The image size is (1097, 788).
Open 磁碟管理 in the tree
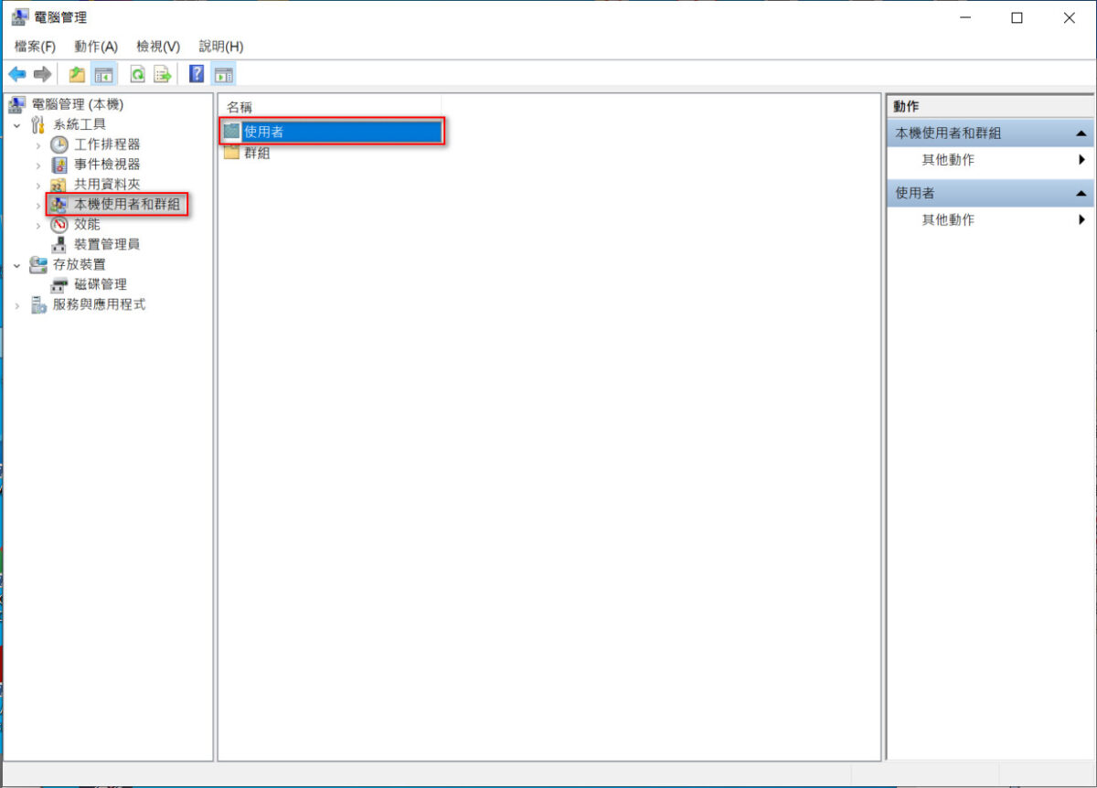pyautogui.click(x=101, y=284)
